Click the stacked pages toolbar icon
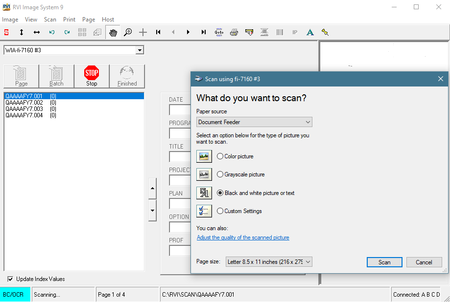 (97, 32)
